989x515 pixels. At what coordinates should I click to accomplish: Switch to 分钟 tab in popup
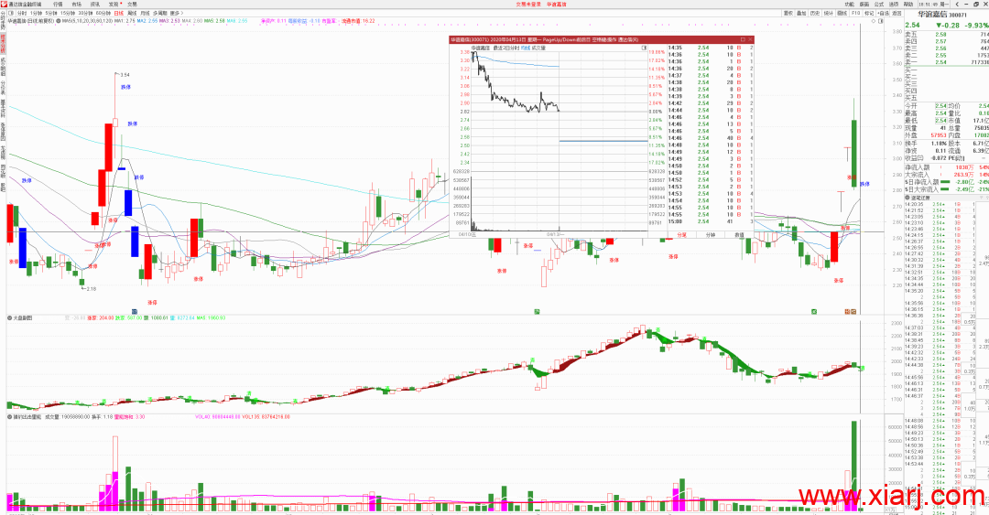pyautogui.click(x=711, y=234)
